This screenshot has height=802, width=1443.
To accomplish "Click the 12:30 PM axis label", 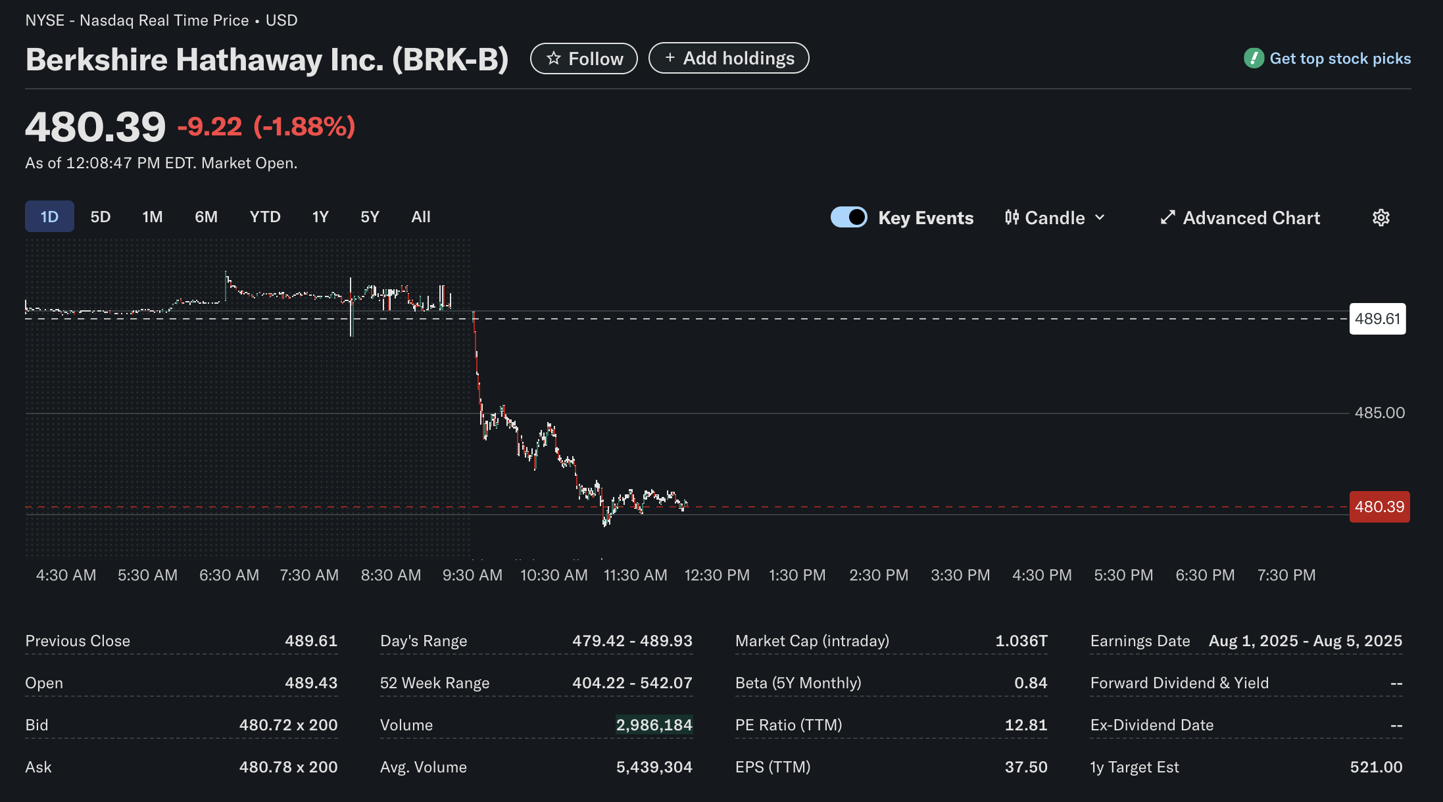I will tap(717, 575).
